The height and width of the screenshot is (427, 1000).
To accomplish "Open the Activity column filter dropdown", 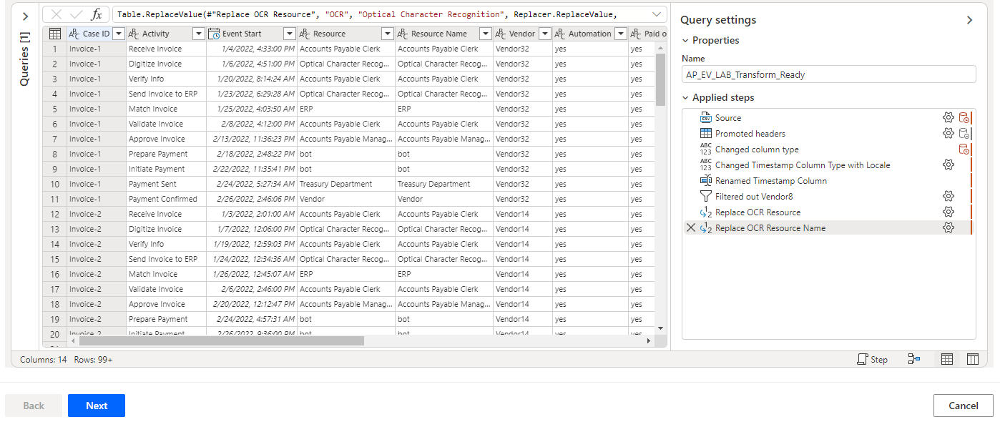I will click(x=198, y=34).
